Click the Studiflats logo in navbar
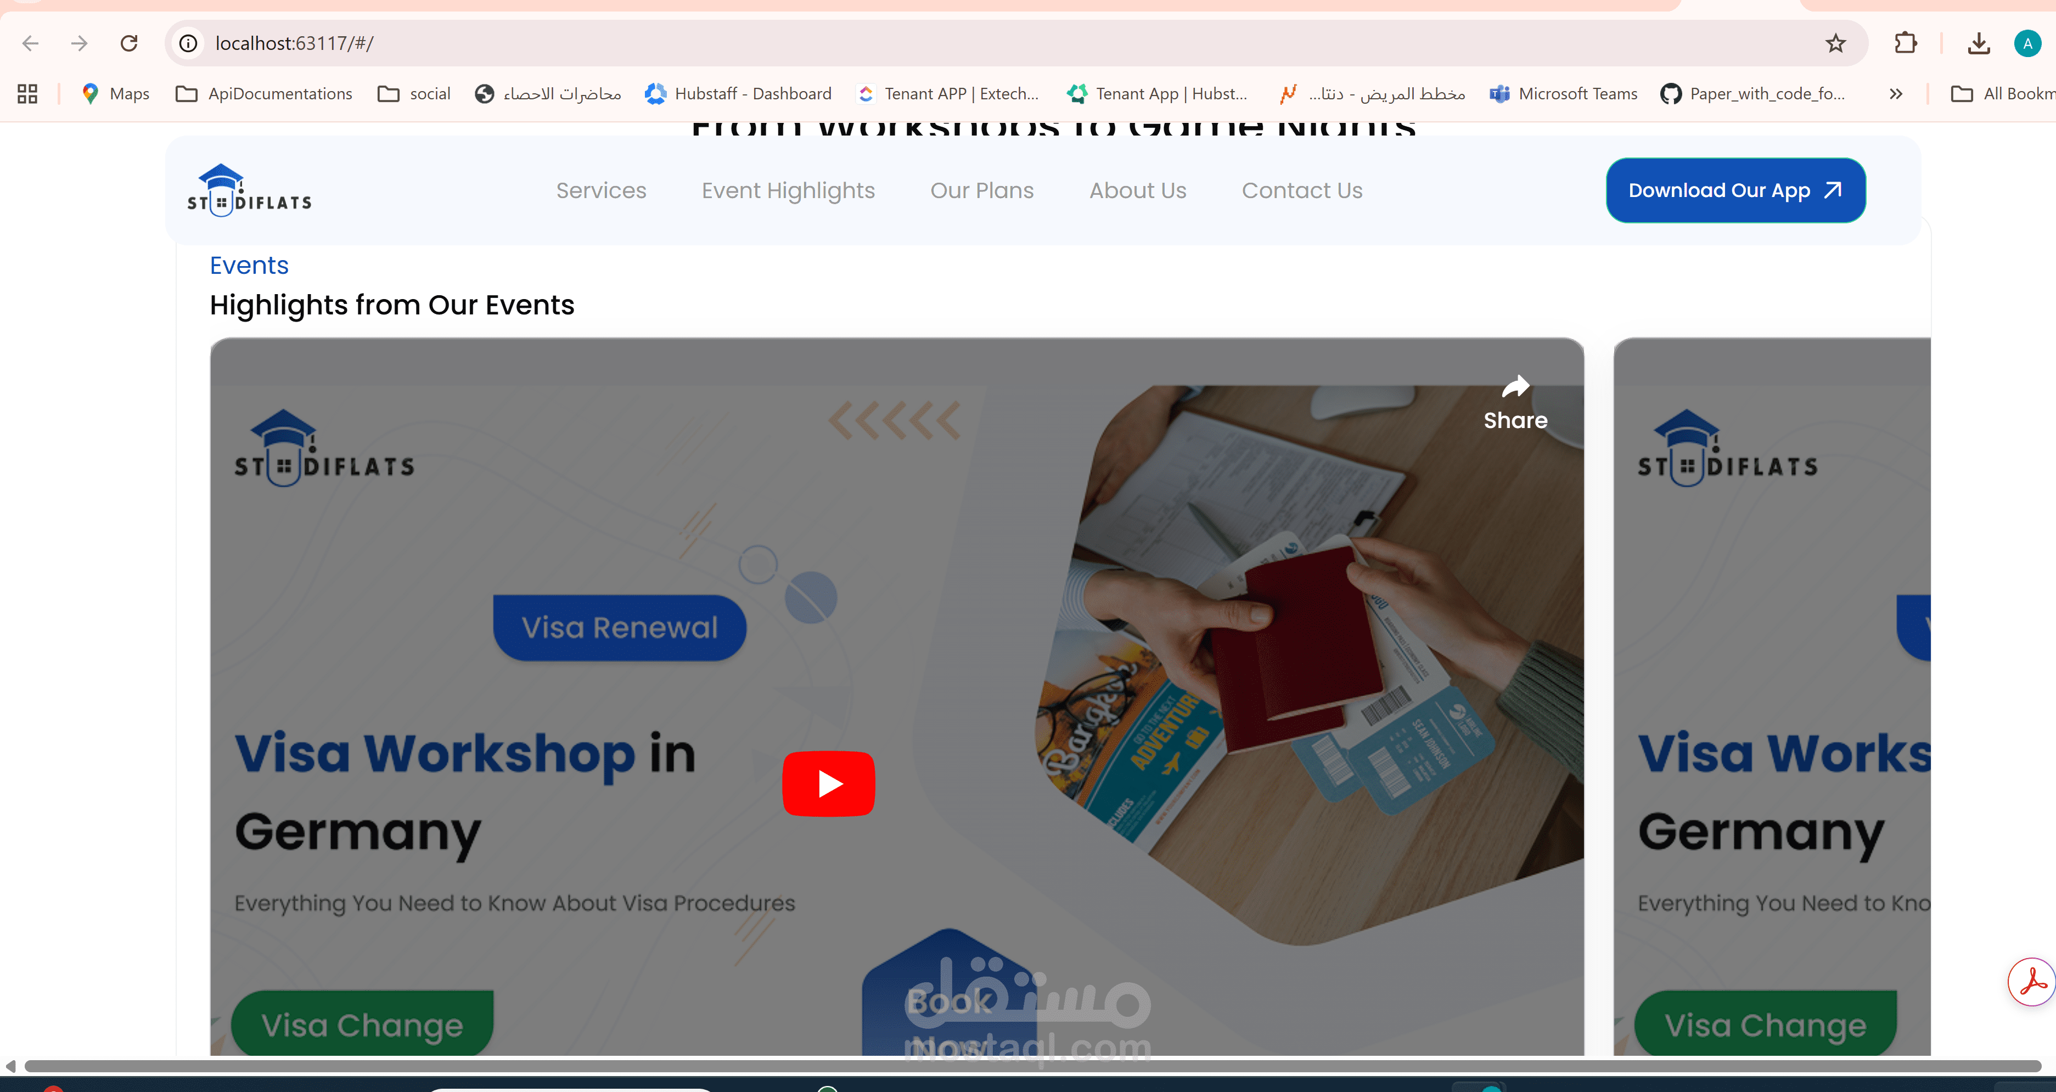Screen dimensions: 2056x1092 (x=249, y=190)
